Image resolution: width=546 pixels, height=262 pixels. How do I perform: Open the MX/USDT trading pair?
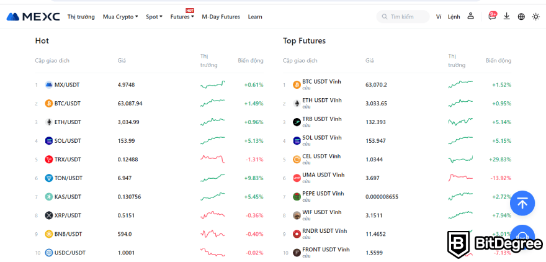click(x=67, y=84)
